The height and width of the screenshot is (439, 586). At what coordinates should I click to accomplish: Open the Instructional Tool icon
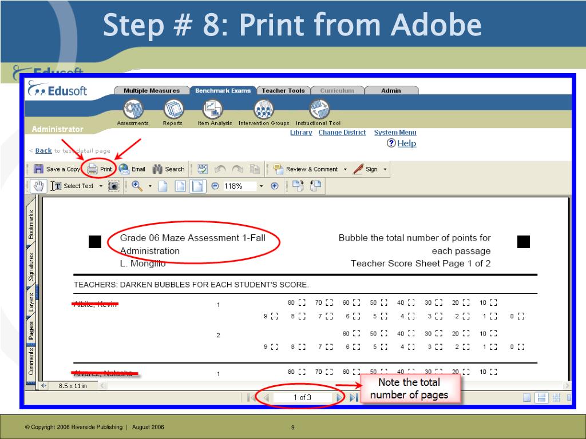319,110
